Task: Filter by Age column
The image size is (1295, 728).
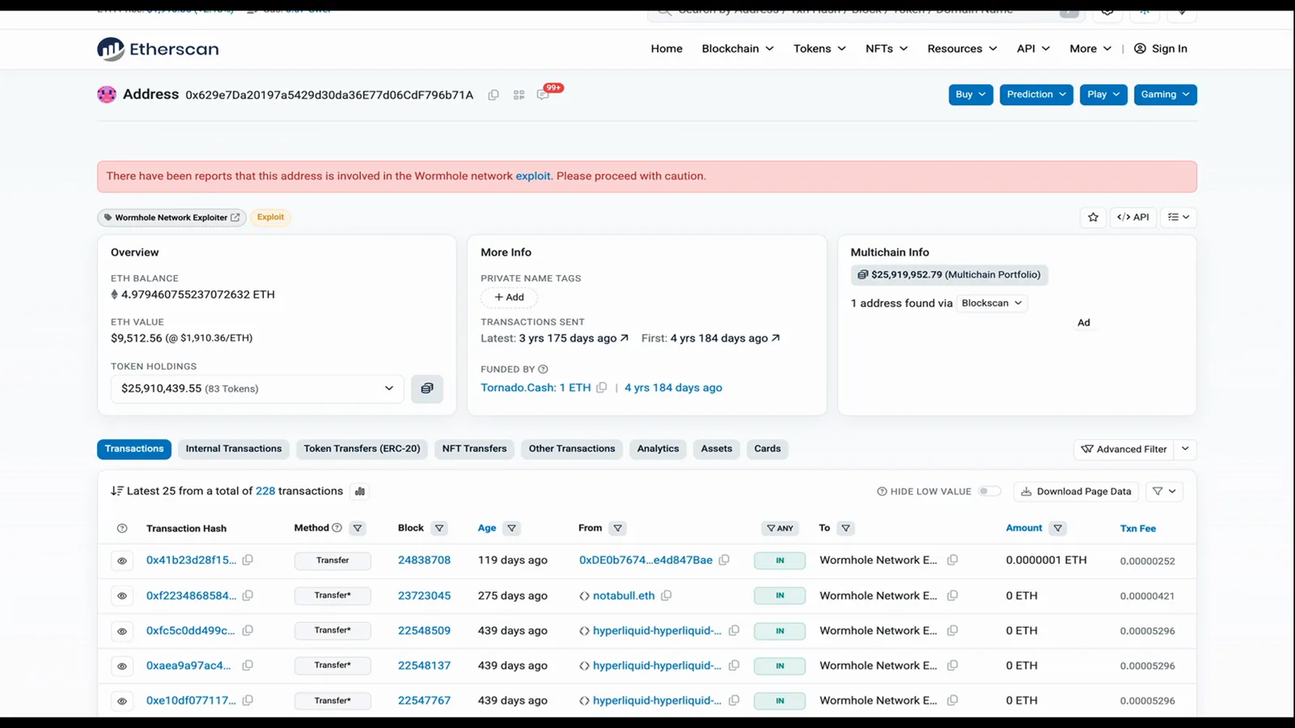Action: pyautogui.click(x=512, y=528)
